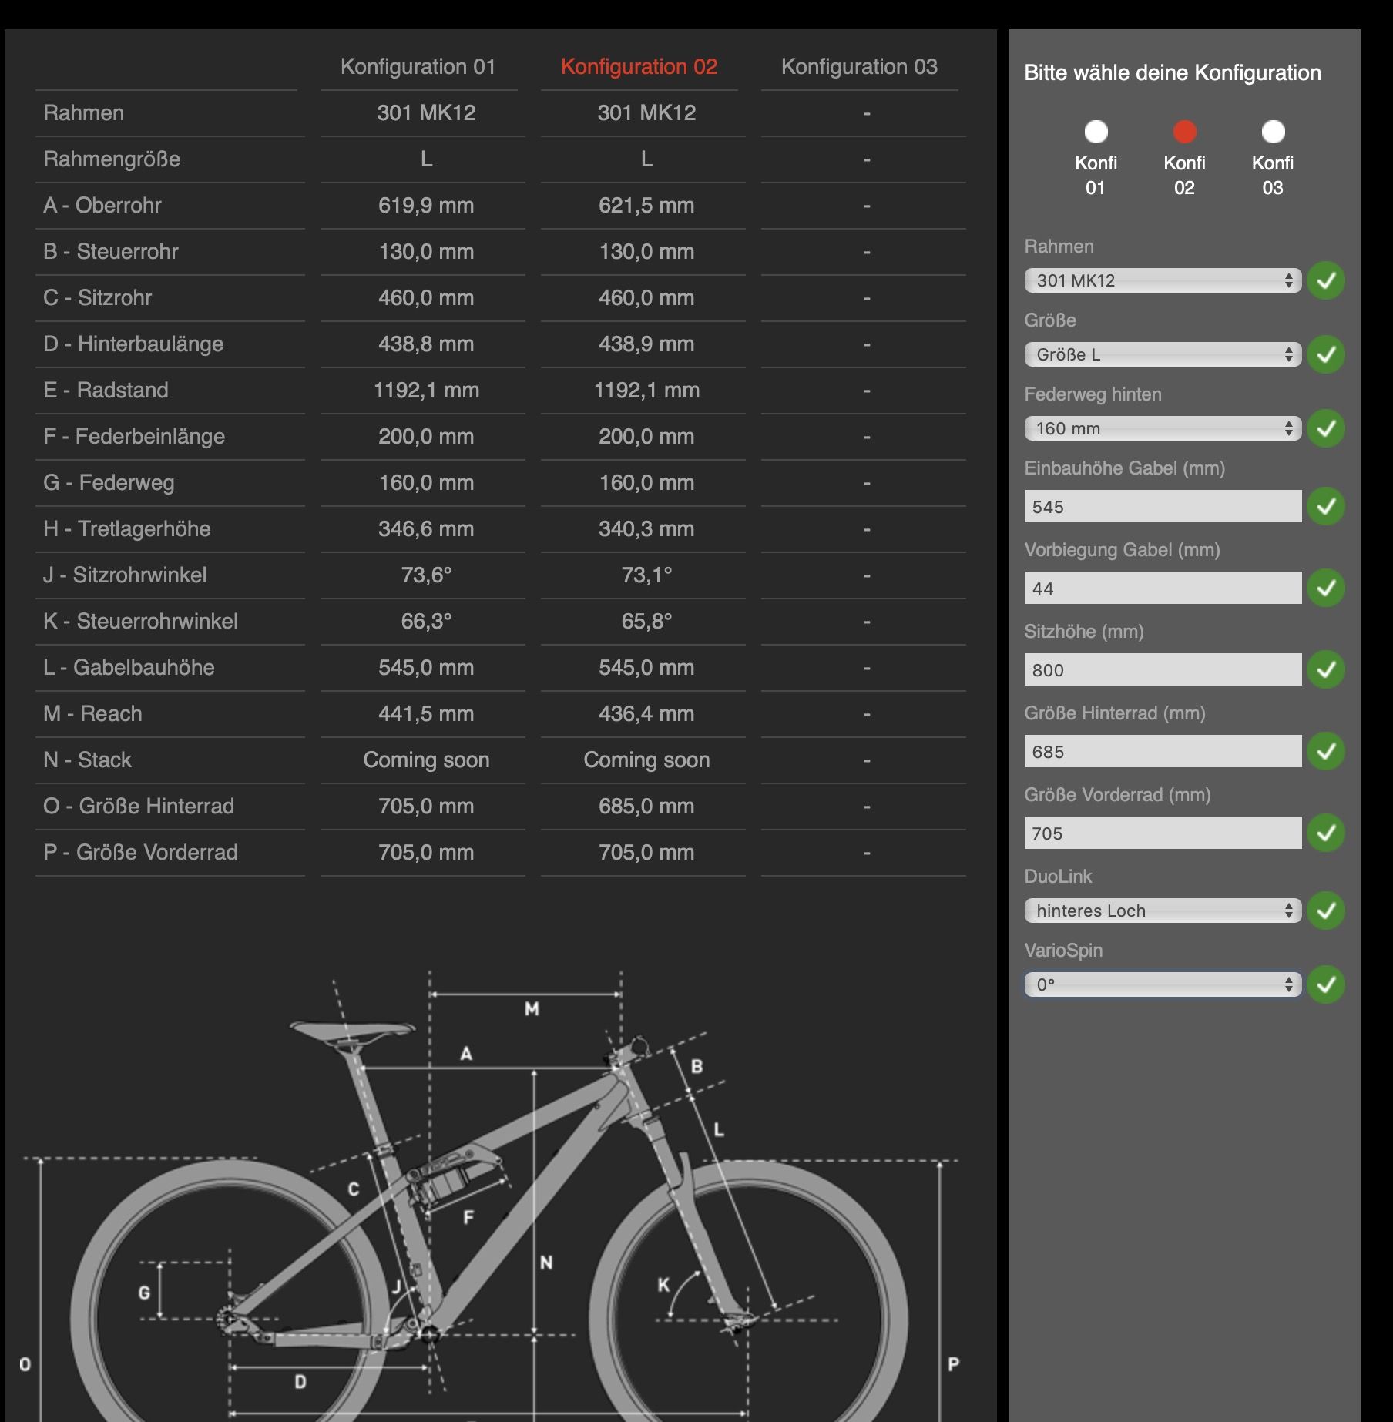This screenshot has width=1393, height=1422.
Task: Click the green checkmark next to Größe Hinterrad field
Action: pos(1326,751)
